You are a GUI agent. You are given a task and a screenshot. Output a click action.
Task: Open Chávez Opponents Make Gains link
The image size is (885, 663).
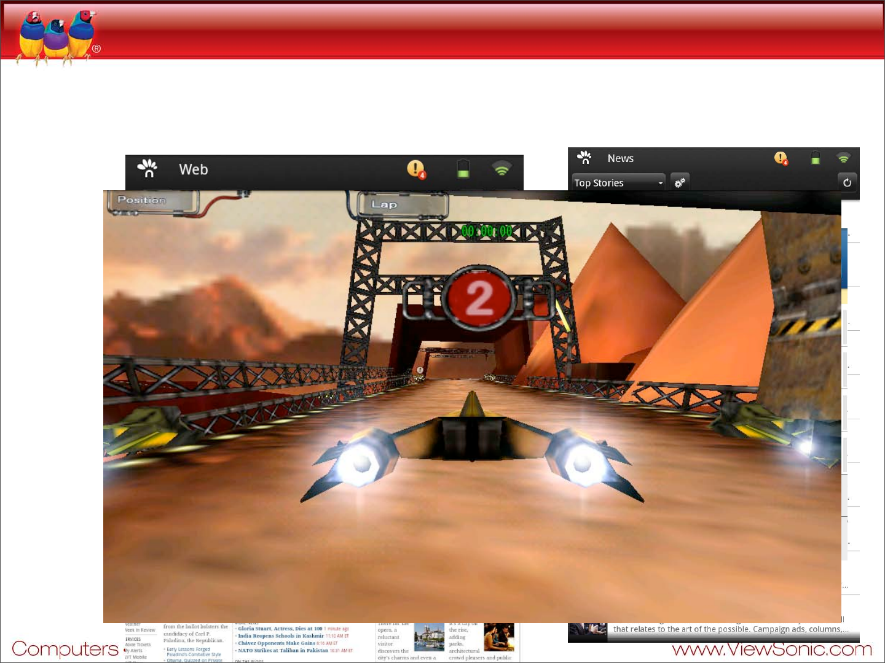[x=277, y=643]
